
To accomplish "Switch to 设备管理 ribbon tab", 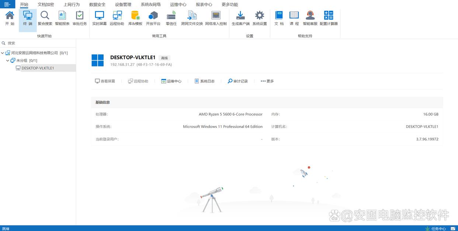I will (123, 4).
